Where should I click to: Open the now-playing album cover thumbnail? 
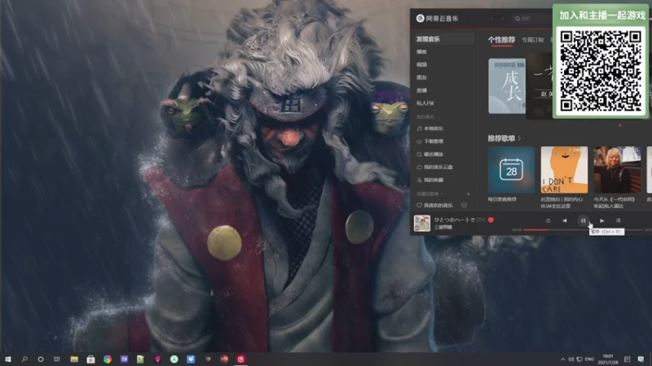[422, 223]
